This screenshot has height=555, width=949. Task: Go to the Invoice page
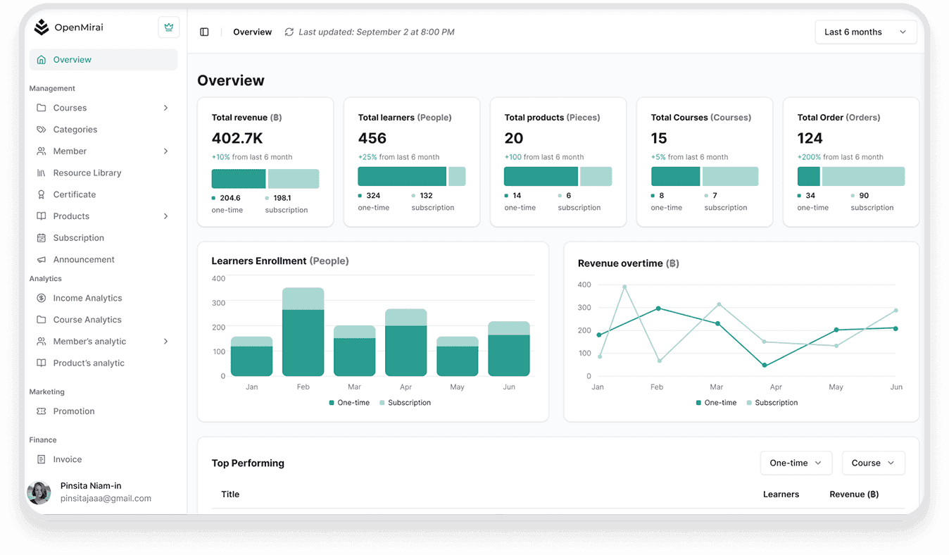(67, 460)
